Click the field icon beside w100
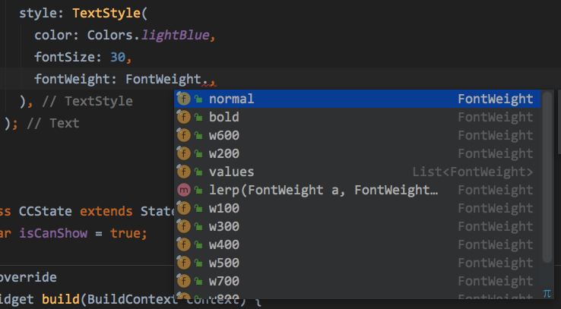This screenshot has width=561, height=309. (x=183, y=209)
